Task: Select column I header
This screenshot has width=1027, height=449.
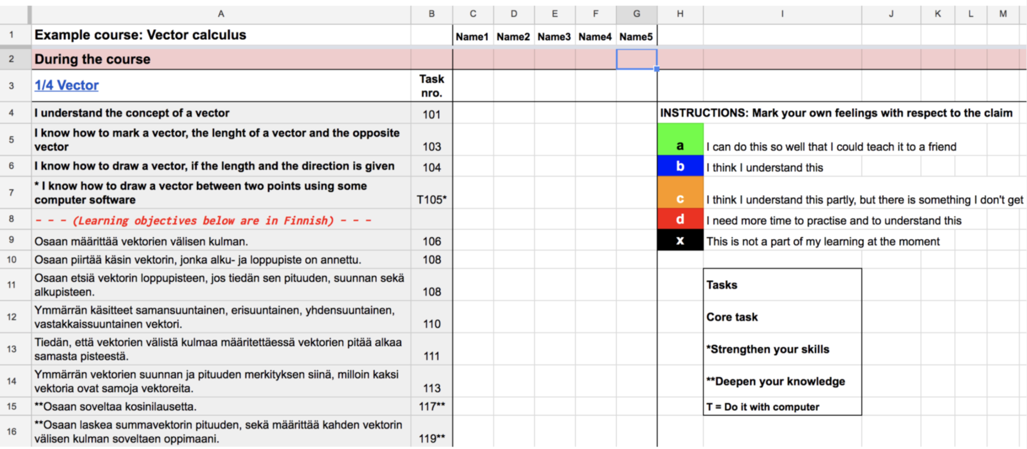Action: click(x=782, y=14)
